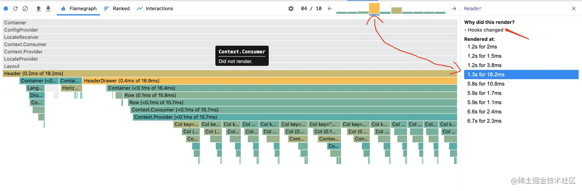Save the profile with the download icon
The width and height of the screenshot is (582, 191).
[48, 8]
